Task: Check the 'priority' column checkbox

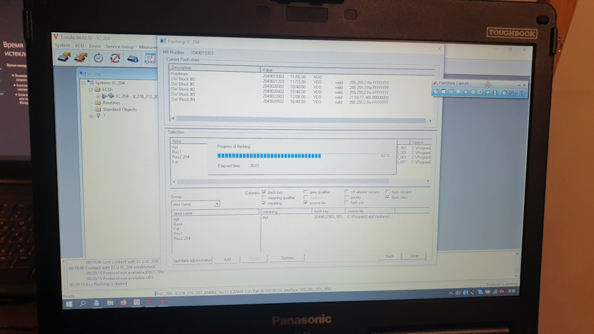Action: coord(346,197)
